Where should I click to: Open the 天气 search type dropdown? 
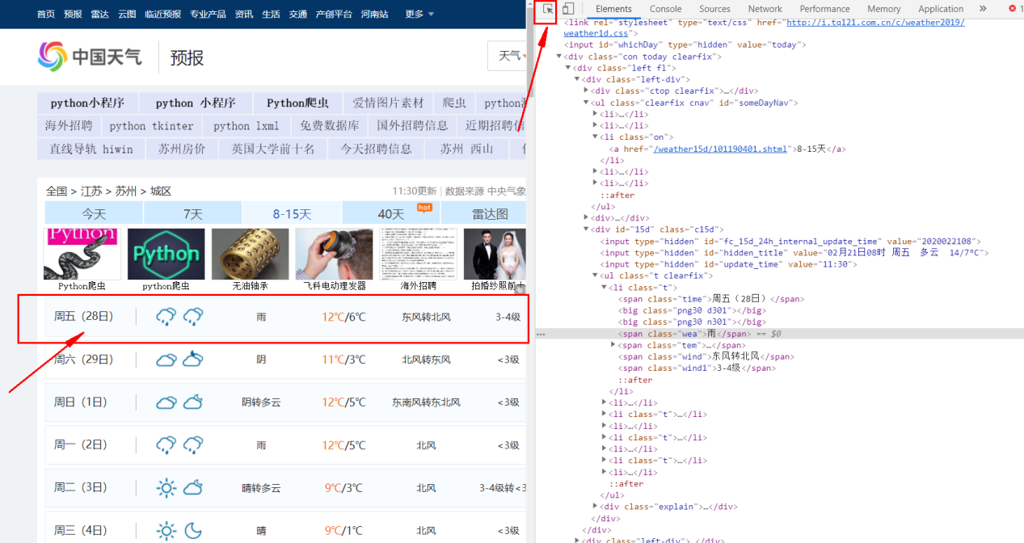coord(510,56)
